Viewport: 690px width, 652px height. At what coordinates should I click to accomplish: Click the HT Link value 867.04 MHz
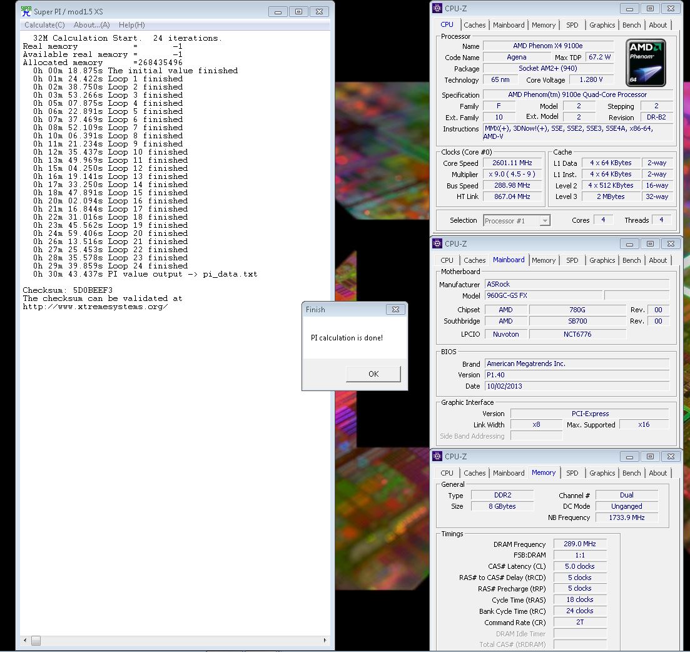[x=512, y=196]
